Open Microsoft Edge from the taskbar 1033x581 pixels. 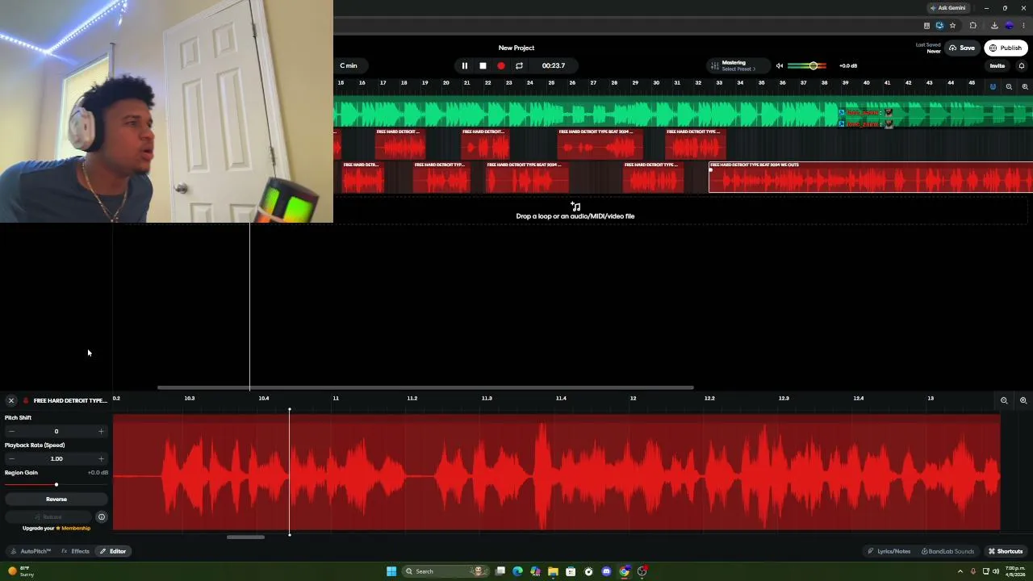tap(517, 571)
